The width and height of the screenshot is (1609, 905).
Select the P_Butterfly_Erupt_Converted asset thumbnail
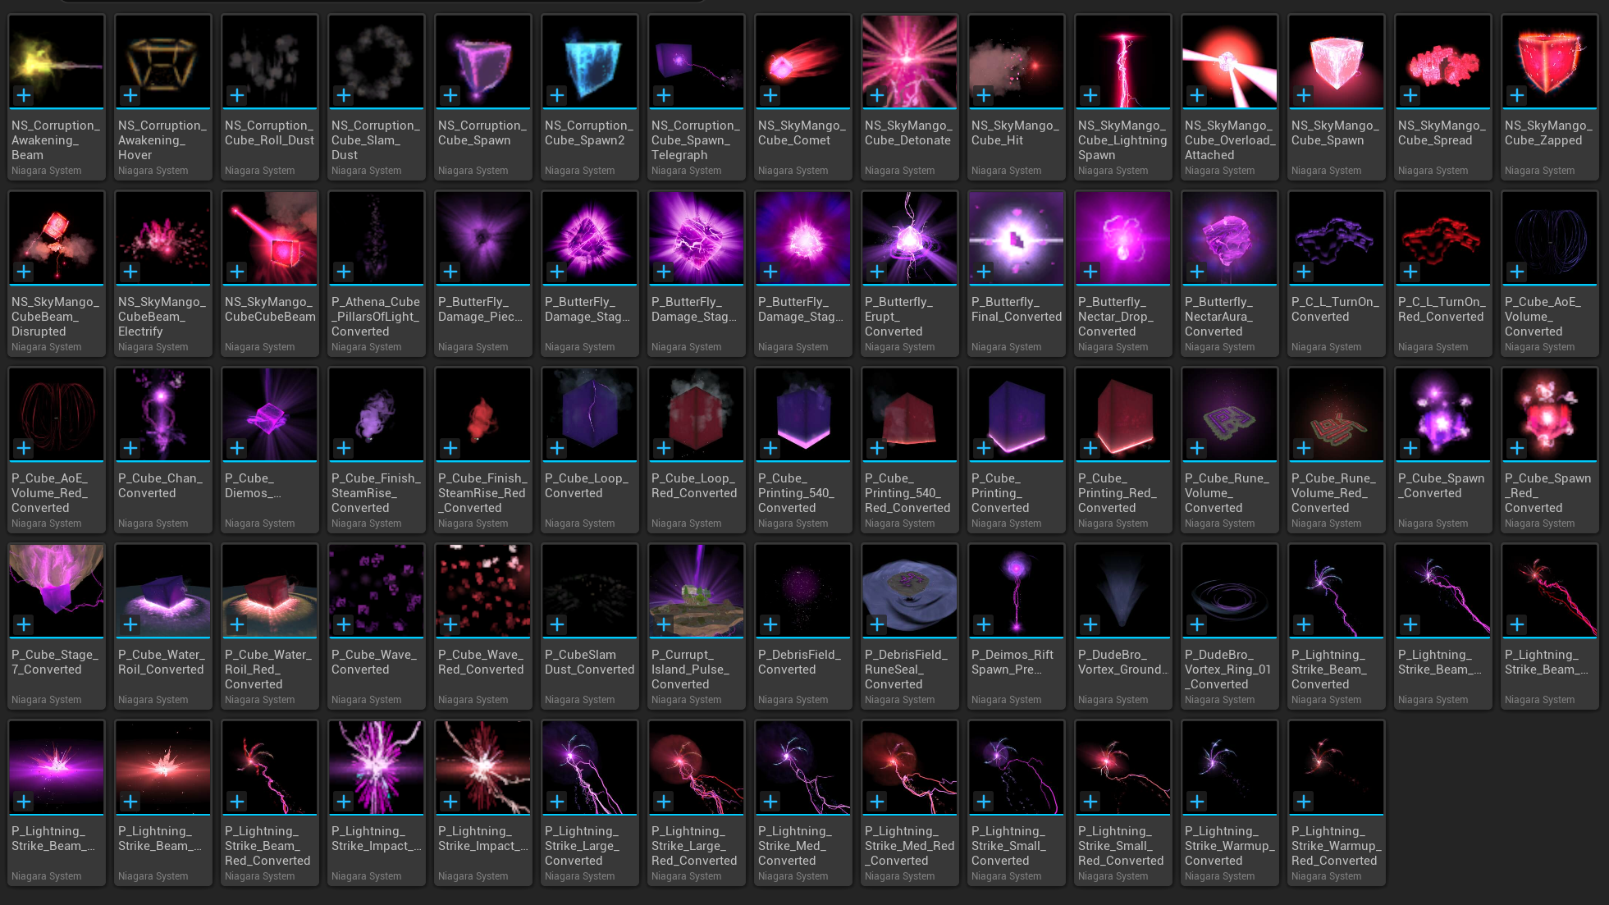[x=910, y=238]
